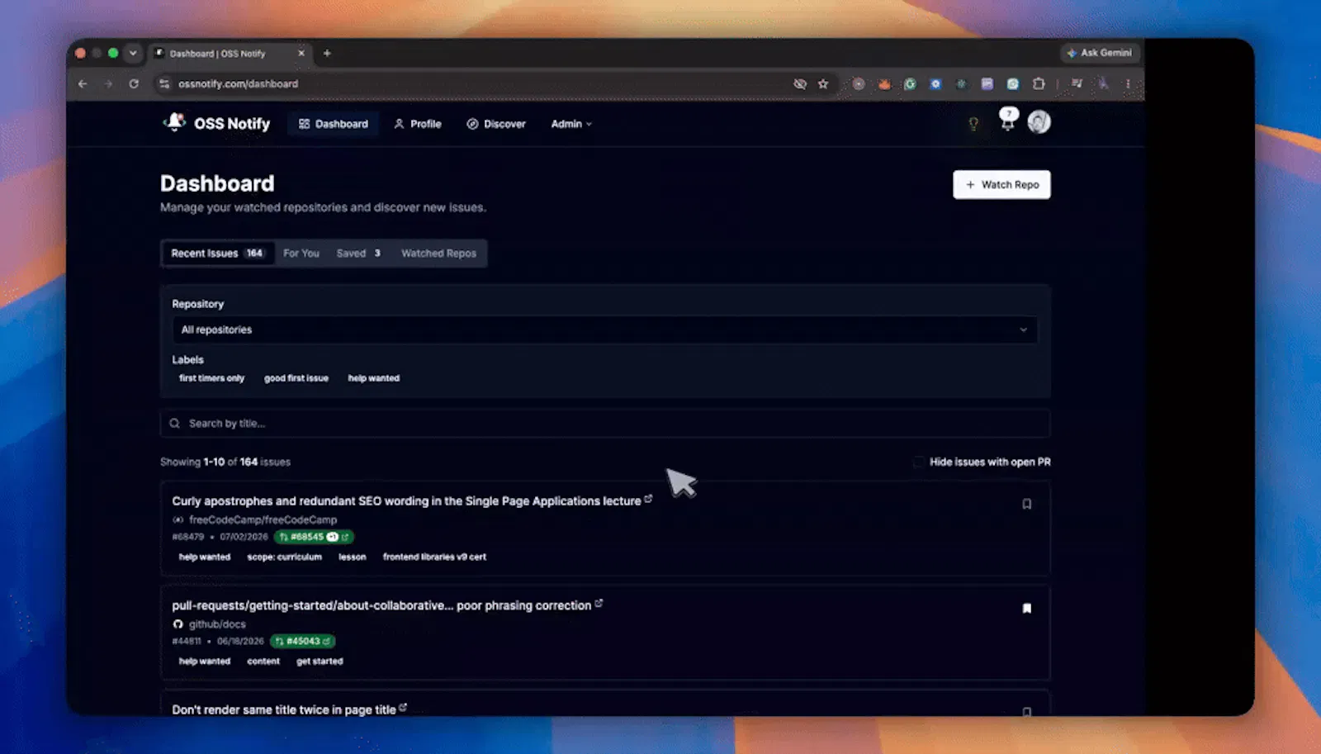
Task: Click the Watch Repo button
Action: pos(1001,184)
